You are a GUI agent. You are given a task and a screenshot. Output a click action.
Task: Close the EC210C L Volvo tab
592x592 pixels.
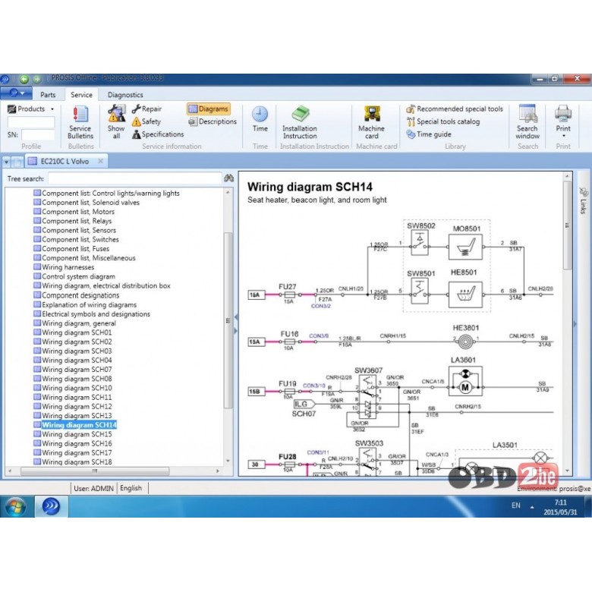click(100, 161)
